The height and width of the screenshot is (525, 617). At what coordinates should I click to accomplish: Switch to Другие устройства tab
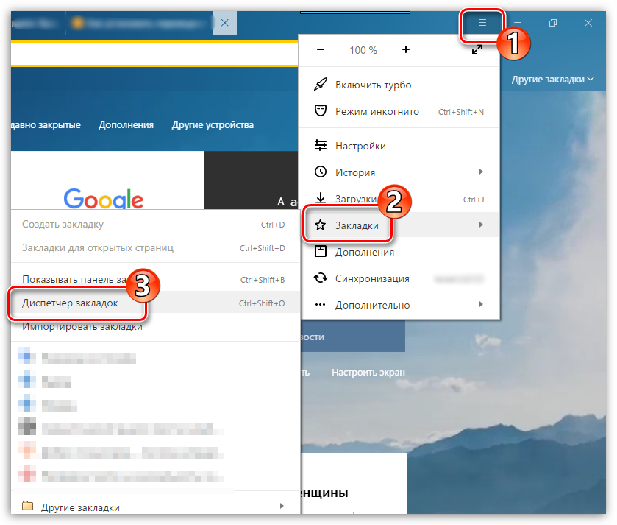(213, 125)
